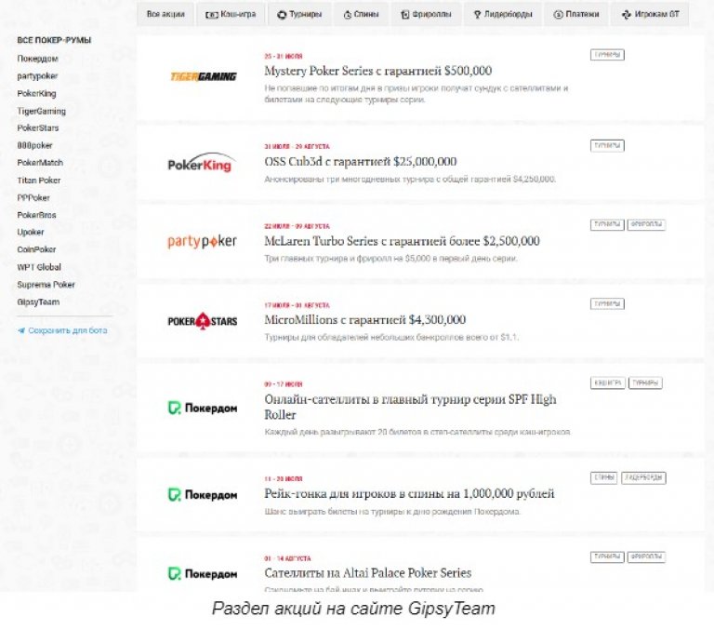Image resolution: width=714 pixels, height=630 pixels.
Task: Click the date 17 июля - 01 августа
Action: coord(297,305)
